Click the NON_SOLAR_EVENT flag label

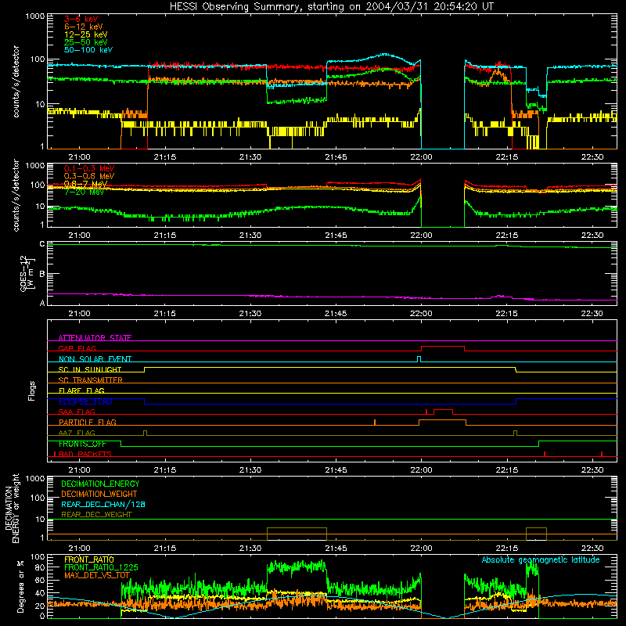(95, 359)
